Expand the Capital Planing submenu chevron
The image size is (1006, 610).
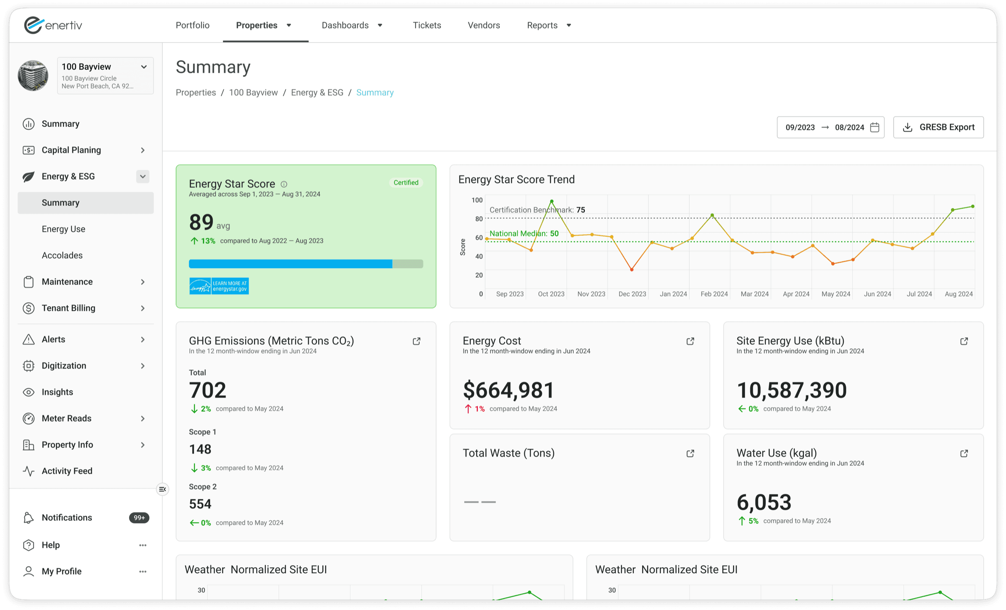[x=143, y=150]
